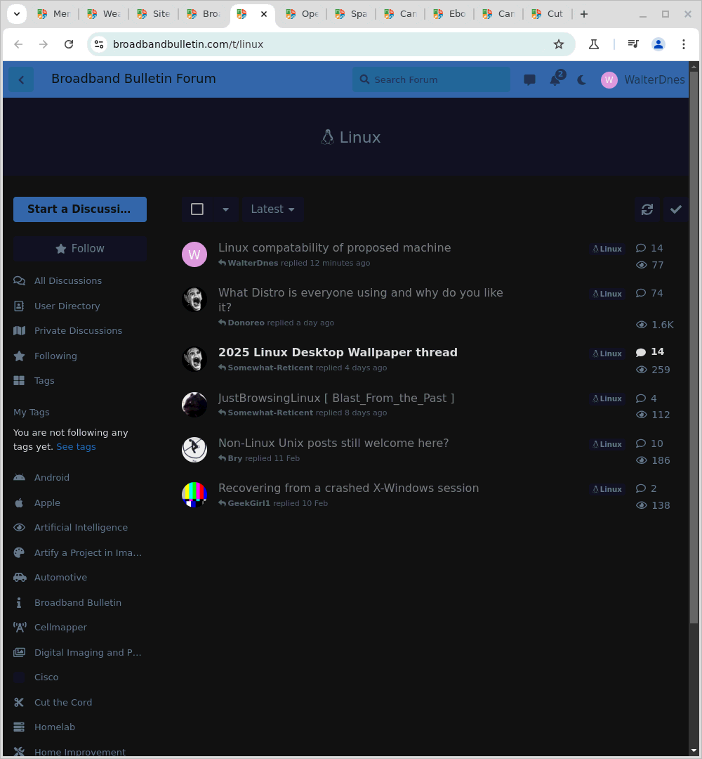Screen dimensions: 702x759
Task: Click reply count 14 on Wallpaper thread
Action: tap(650, 352)
